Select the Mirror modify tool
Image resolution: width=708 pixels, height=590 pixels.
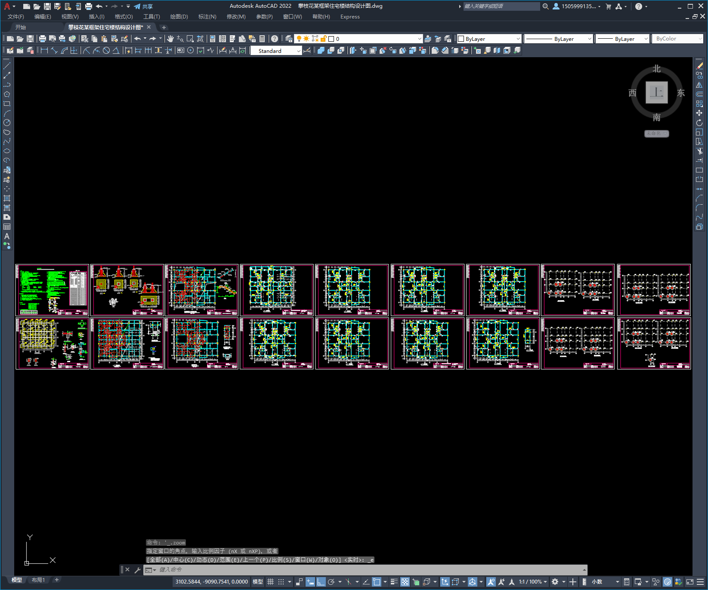point(699,85)
